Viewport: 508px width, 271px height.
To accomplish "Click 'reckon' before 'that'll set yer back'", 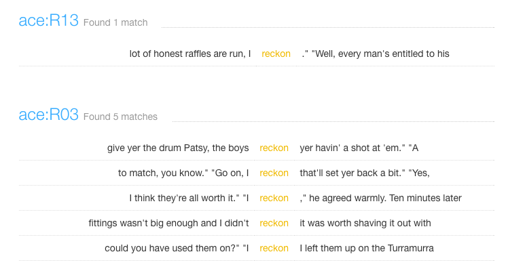I will (x=274, y=173).
